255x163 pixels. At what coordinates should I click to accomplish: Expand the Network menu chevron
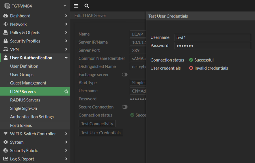pos(66,24)
